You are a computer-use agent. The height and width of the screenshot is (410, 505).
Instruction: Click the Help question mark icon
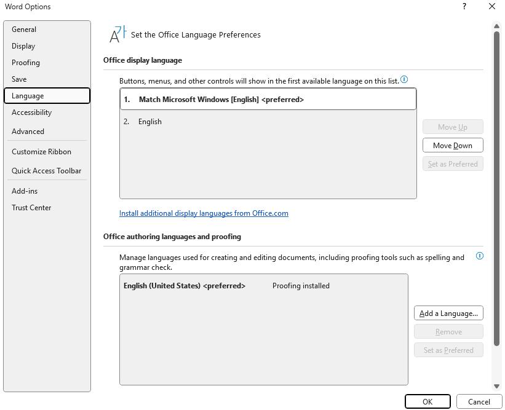tap(464, 6)
